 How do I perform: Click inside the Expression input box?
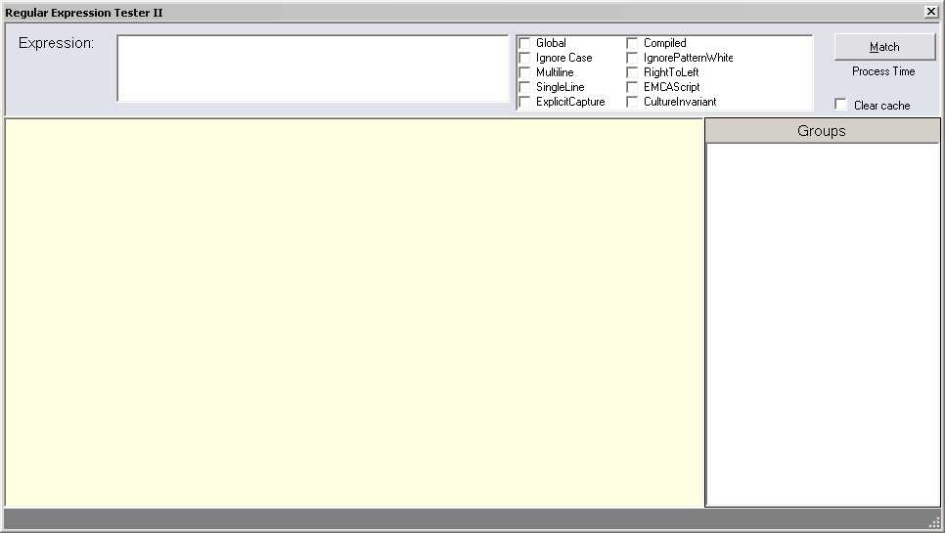coord(313,68)
